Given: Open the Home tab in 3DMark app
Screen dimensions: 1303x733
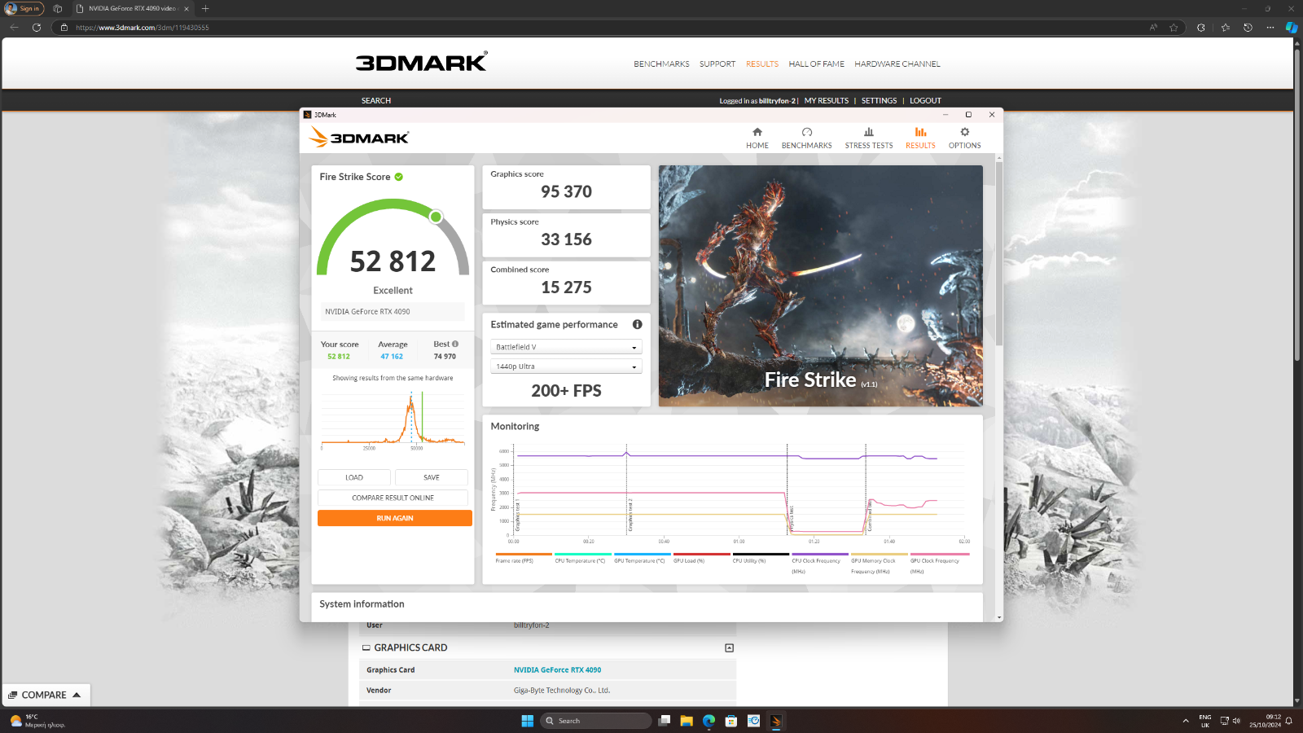Looking at the screenshot, I should [x=757, y=138].
